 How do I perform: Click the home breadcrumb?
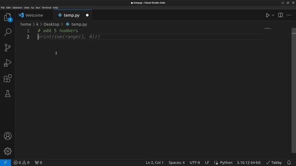(x=26, y=24)
